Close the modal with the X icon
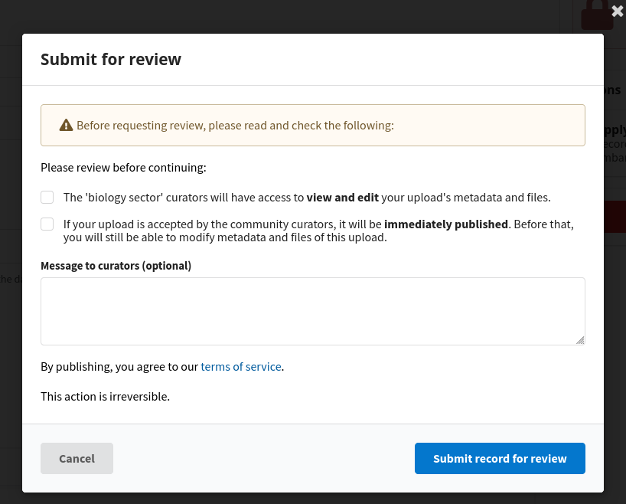This screenshot has width=626, height=504. 618,11
